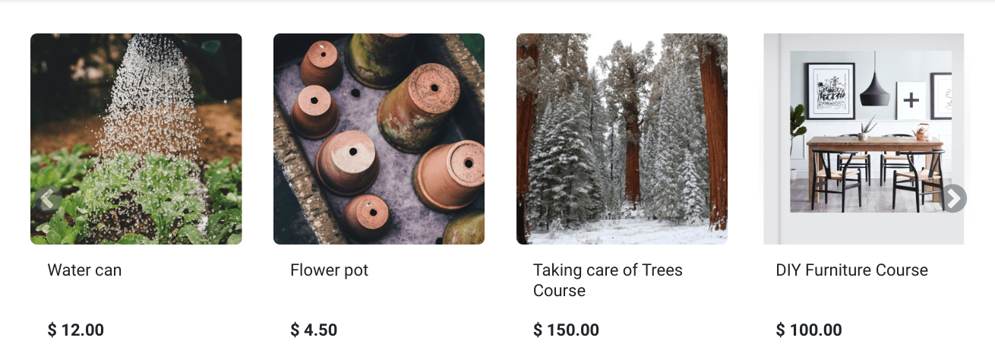Open the snowy trees course image
Viewport: 995px width, 363px height.
621,138
